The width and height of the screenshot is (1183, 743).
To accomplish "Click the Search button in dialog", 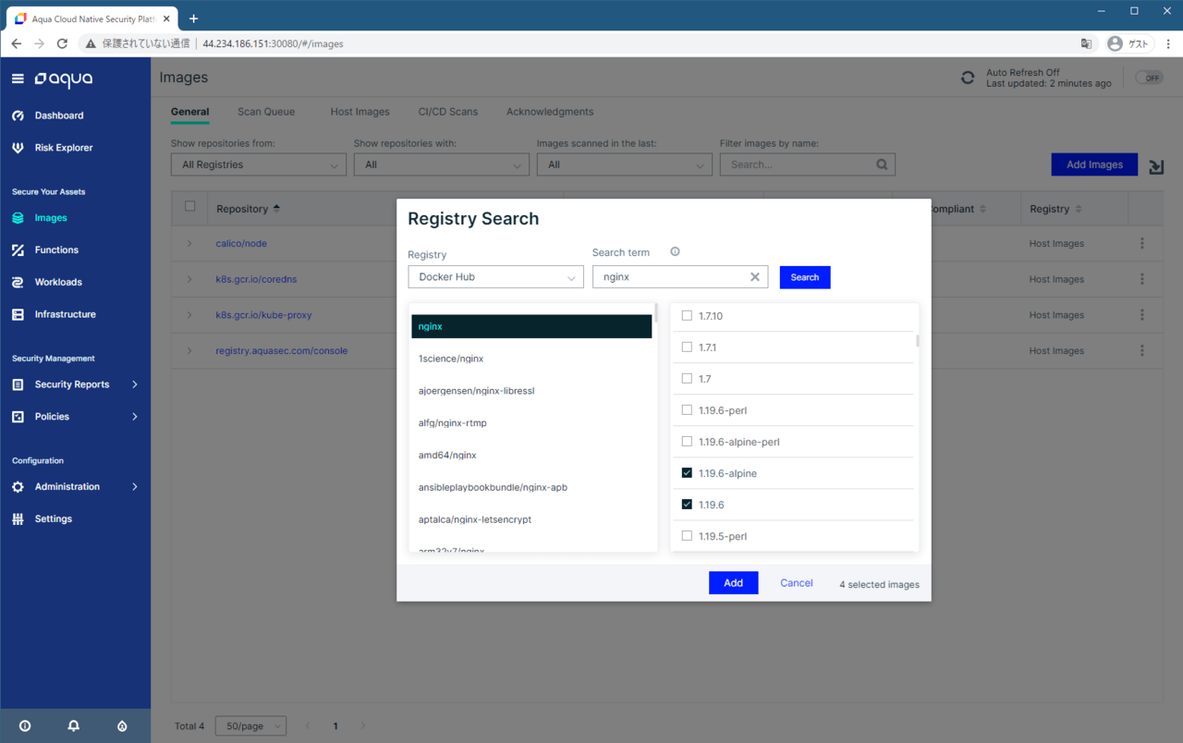I will [x=805, y=277].
